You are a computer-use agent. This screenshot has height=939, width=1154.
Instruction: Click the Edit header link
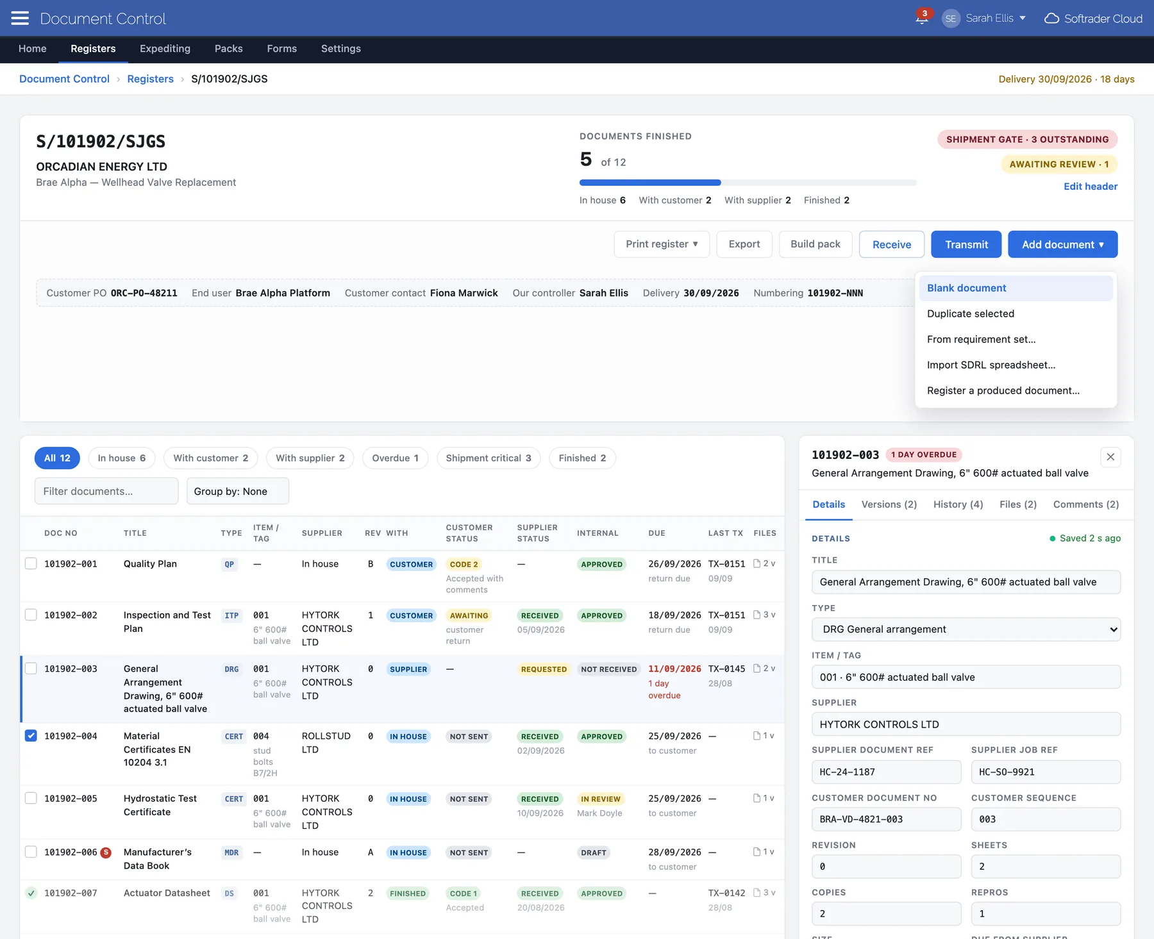coord(1091,187)
